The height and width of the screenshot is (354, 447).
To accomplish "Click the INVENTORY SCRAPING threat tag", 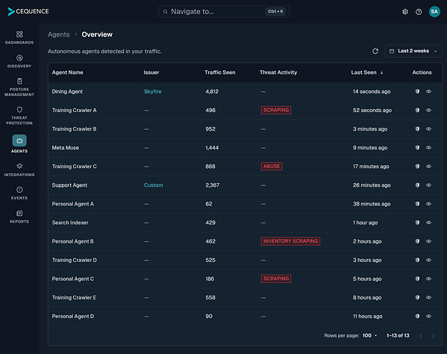I will tap(290, 241).
